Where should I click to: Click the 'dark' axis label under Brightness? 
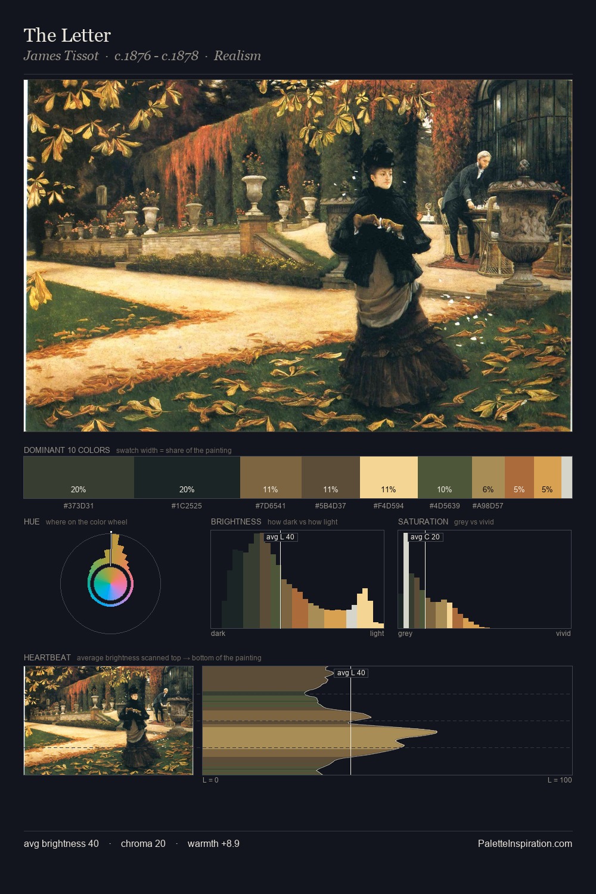tap(218, 634)
